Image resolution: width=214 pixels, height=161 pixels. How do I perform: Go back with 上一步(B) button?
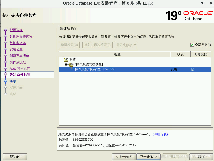pos(124,157)
